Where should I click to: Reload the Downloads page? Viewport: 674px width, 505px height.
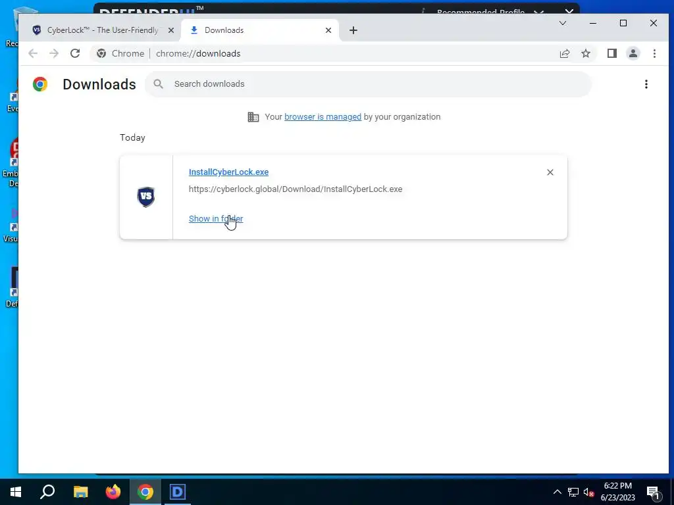coord(75,53)
